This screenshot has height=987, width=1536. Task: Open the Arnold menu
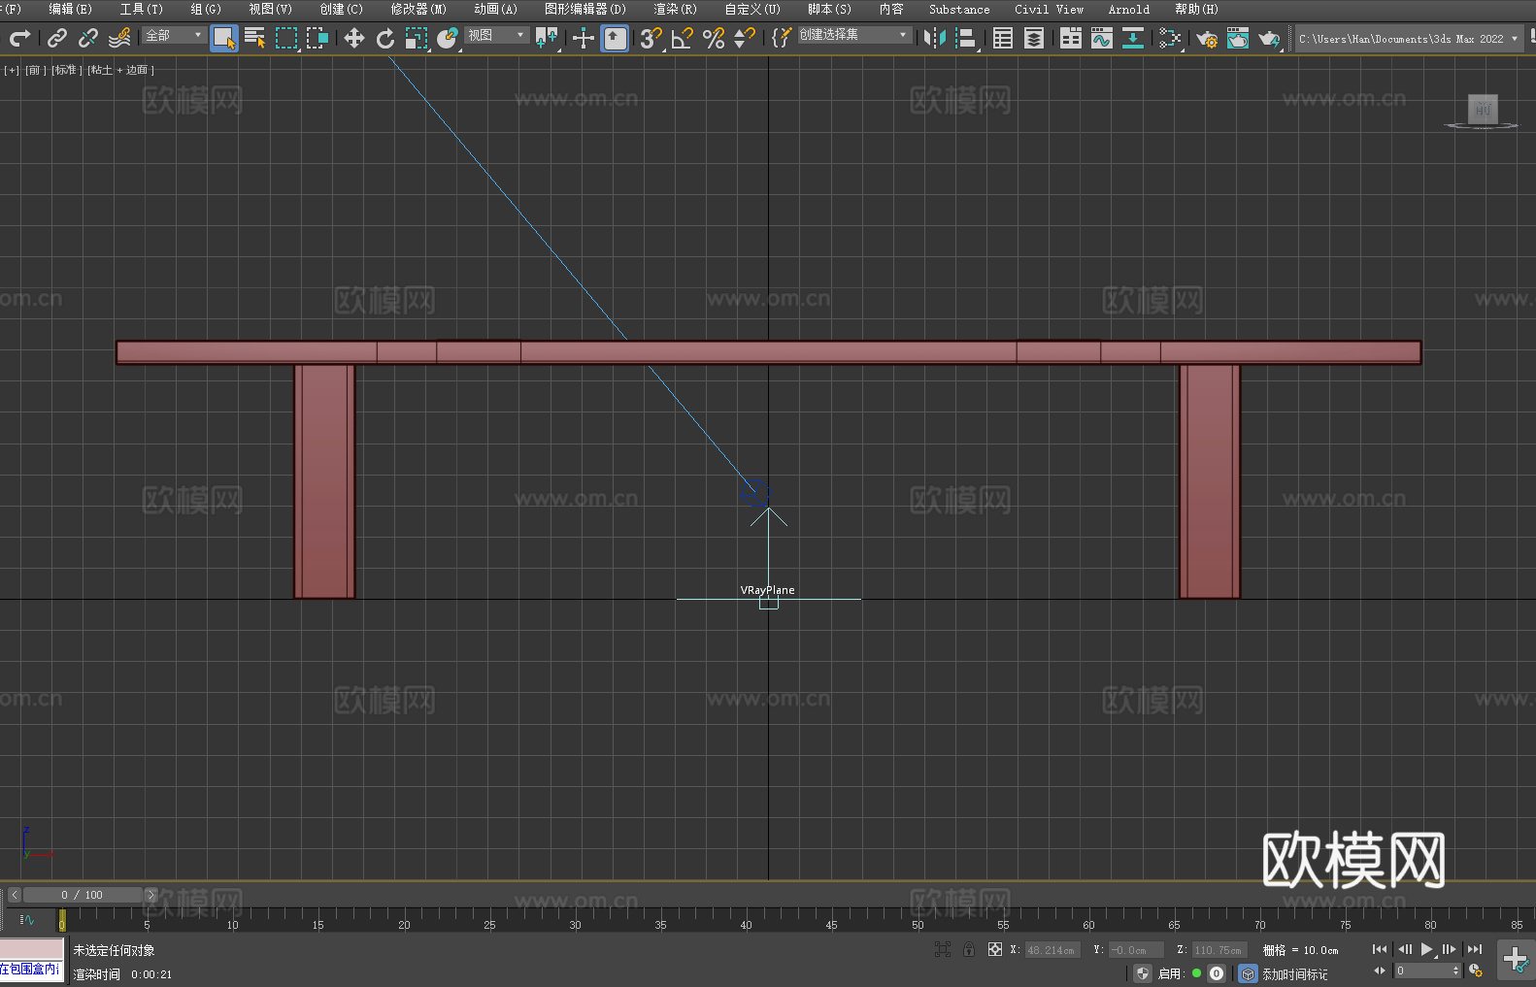coord(1128,9)
